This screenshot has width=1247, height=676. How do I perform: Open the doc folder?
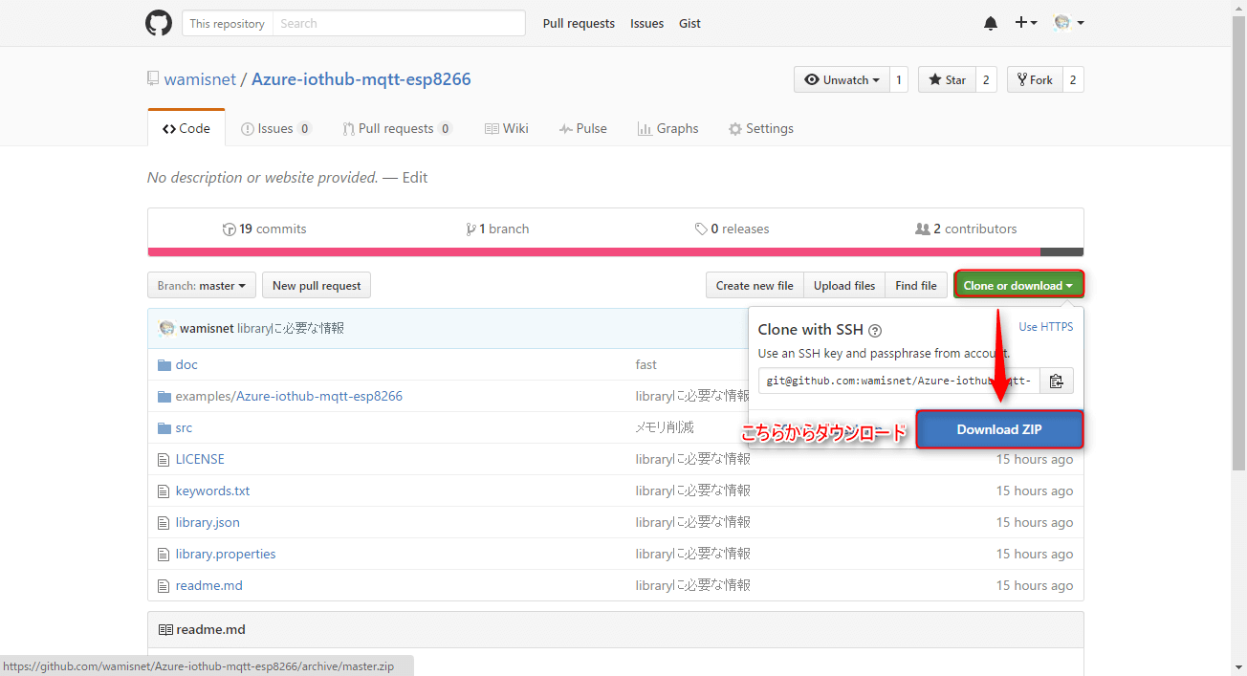click(x=186, y=364)
